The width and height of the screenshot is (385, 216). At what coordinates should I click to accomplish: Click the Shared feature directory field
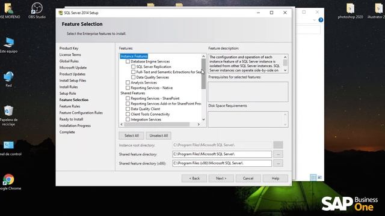pos(222,154)
